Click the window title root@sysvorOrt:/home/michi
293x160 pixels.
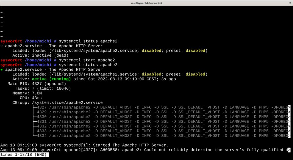146,3
